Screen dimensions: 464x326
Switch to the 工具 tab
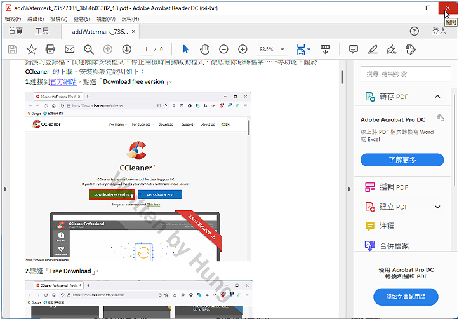click(42, 31)
